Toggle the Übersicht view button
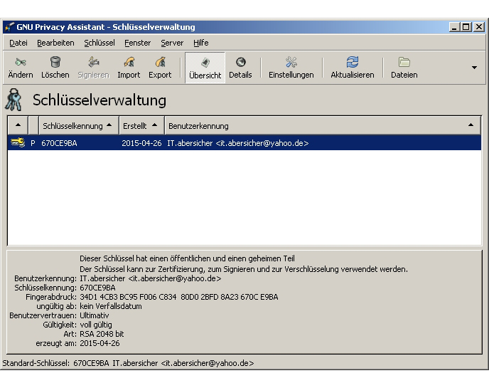Image resolution: width=489 pixels, height=388 pixels. pos(205,68)
